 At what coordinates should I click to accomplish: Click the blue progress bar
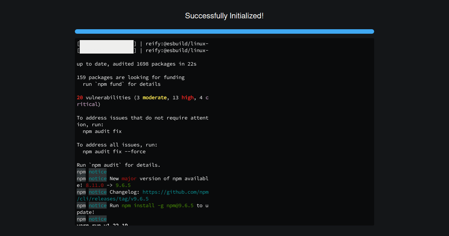coord(224,31)
